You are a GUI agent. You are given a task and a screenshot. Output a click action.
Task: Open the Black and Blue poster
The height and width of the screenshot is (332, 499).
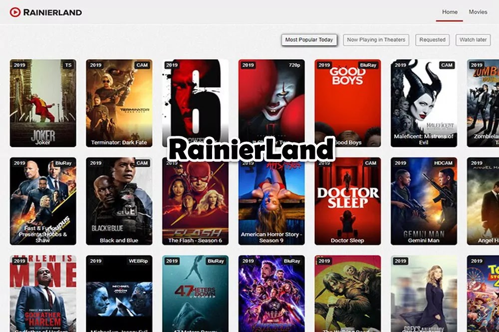click(119, 201)
